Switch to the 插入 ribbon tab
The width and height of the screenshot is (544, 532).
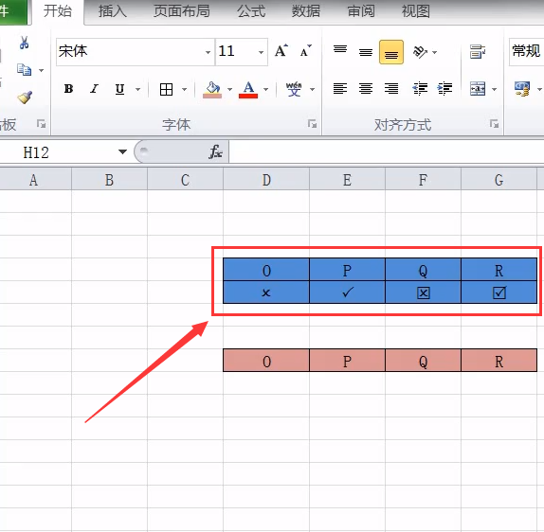point(112,11)
